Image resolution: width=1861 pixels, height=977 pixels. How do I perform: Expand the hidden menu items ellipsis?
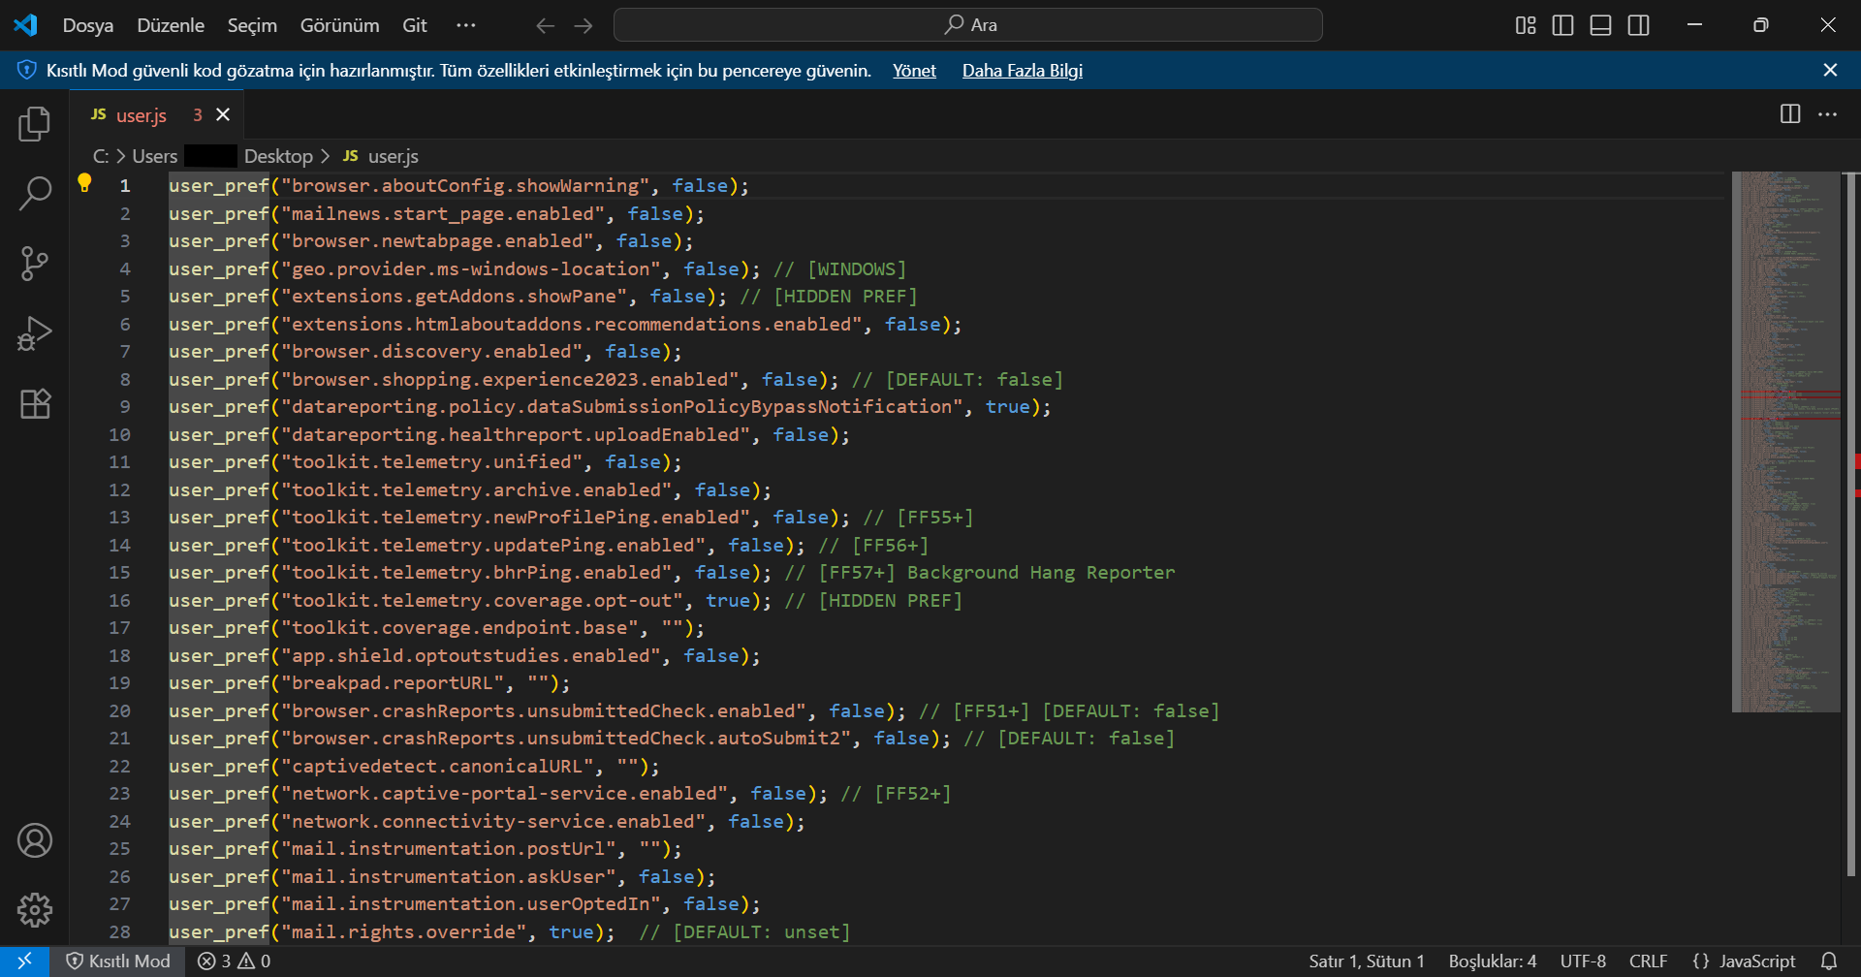coord(466,25)
